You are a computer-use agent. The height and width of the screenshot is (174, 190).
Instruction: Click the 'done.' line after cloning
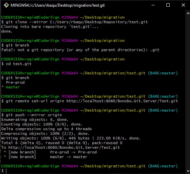point(7,32)
